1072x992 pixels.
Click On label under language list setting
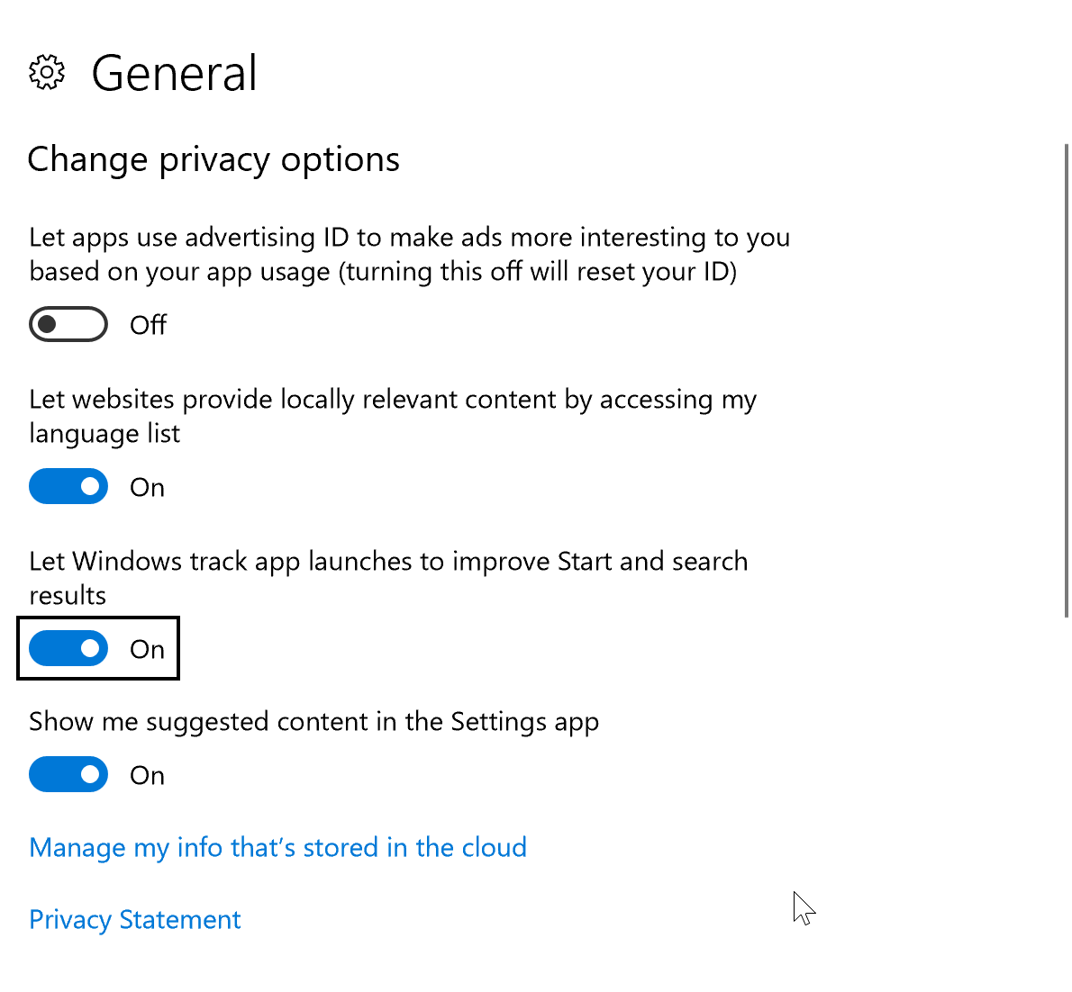click(x=147, y=487)
